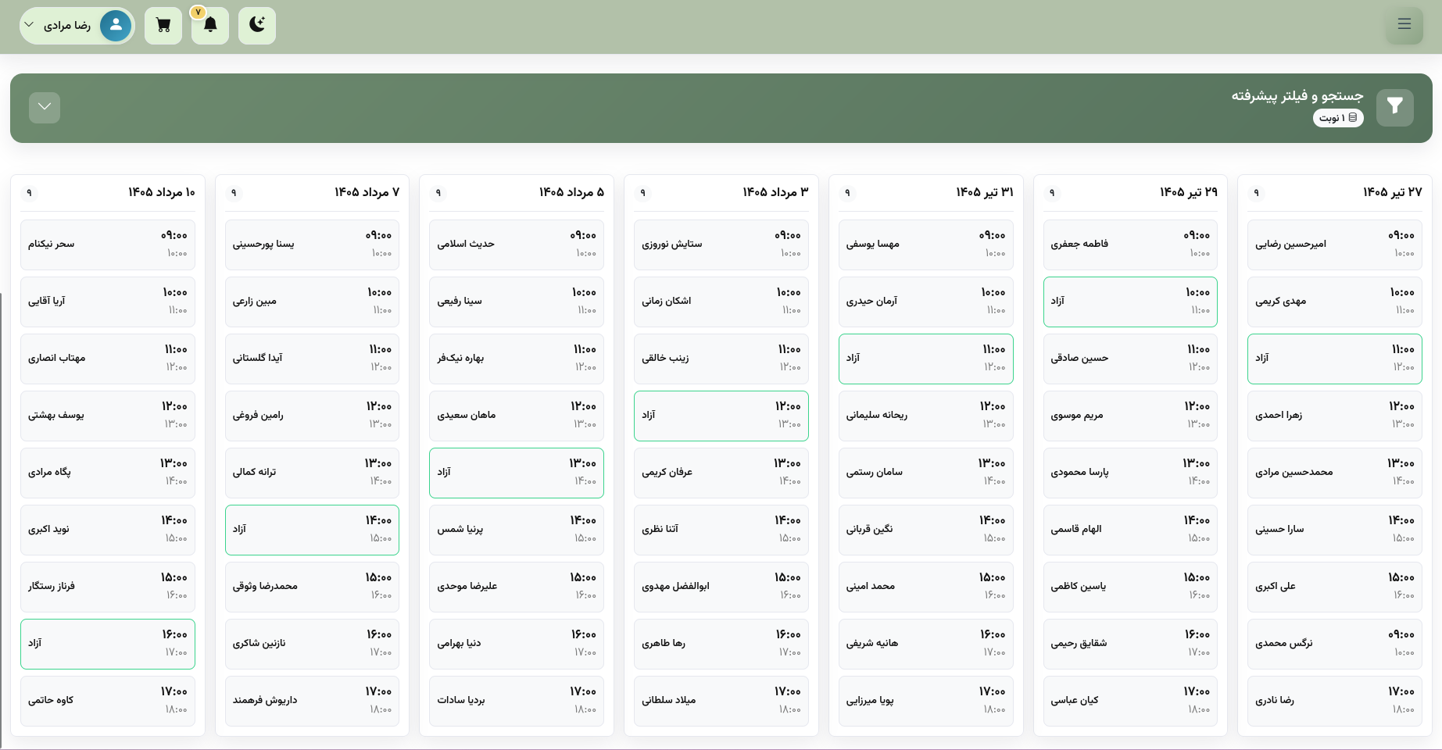This screenshot has width=1442, height=750.
Task: Open عرفان کریمی appointment
Action: click(721, 473)
